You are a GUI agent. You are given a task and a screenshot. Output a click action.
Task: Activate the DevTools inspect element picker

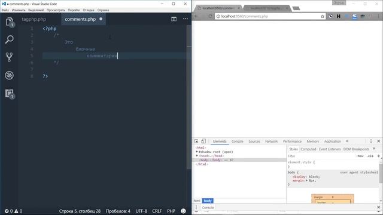[196, 142]
